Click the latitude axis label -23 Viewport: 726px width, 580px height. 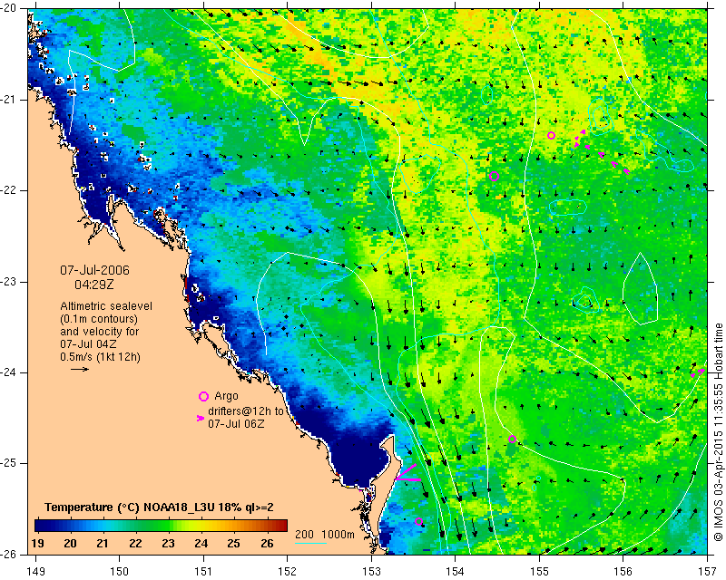(x=7, y=282)
